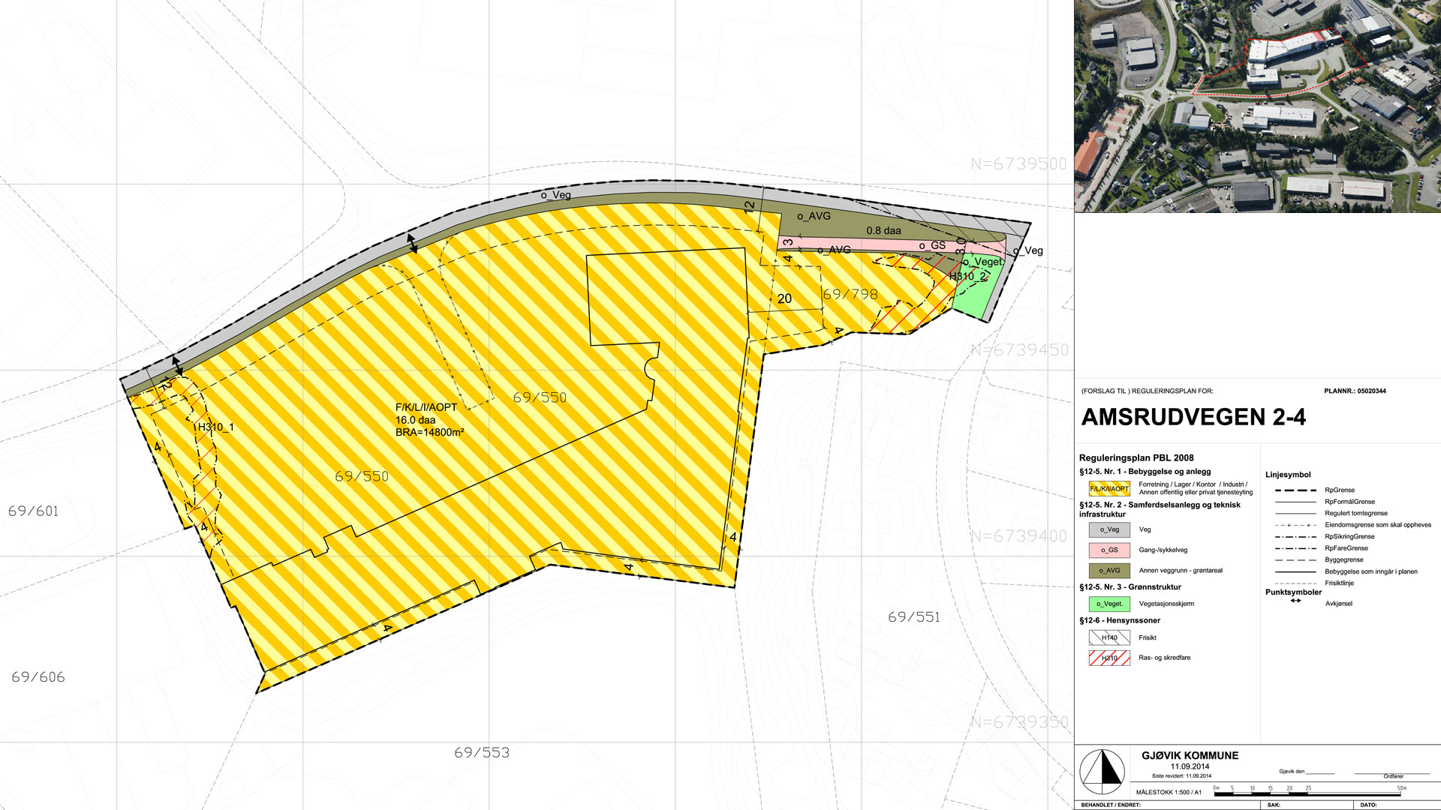Click the F/L/K/I/AOPT yellow striped legend swatch
The height and width of the screenshot is (810, 1441).
1109,488
